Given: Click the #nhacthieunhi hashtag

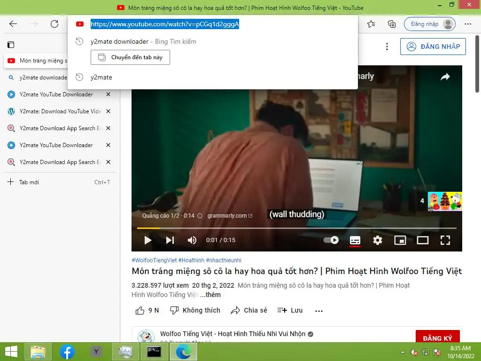Looking at the screenshot, I should coord(224,260).
